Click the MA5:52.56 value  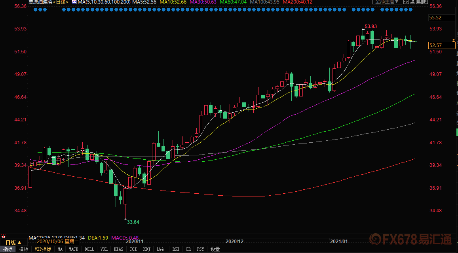tap(144, 2)
